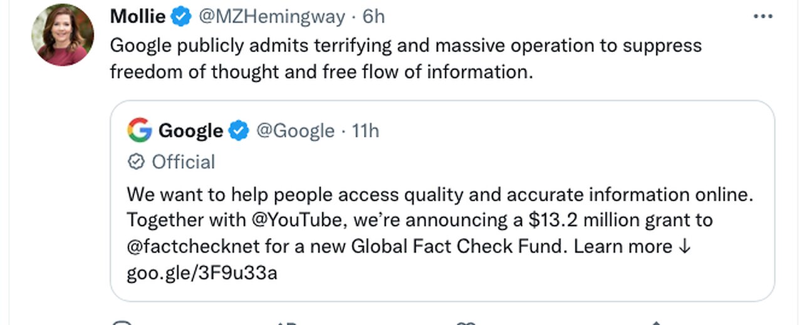Image resolution: width=802 pixels, height=325 pixels.
Task: Open Mollie's tweet text about Google
Action: pos(406,58)
